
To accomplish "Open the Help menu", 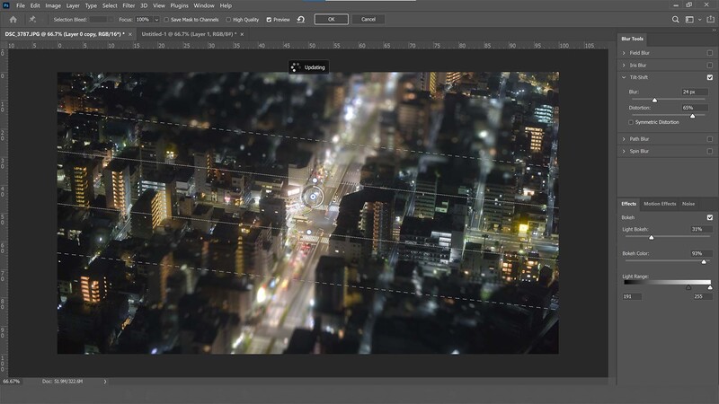I will click(226, 5).
